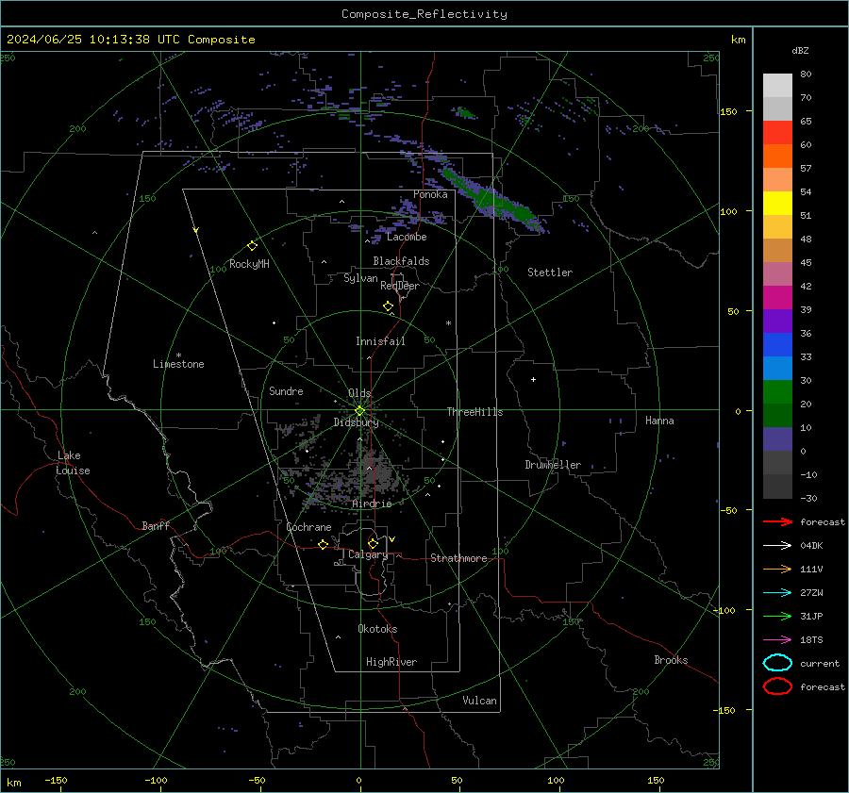Select the Cochrane label
The image size is (849, 793).
tap(308, 527)
